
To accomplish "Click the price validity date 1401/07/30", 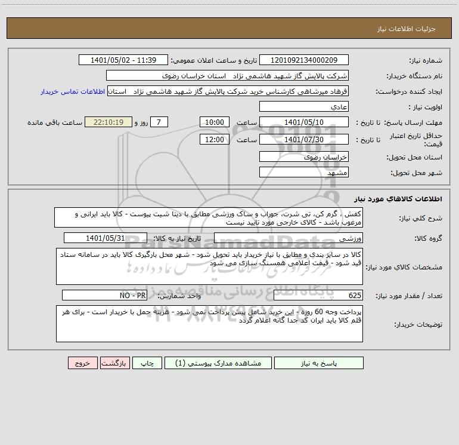I will coord(304,139).
